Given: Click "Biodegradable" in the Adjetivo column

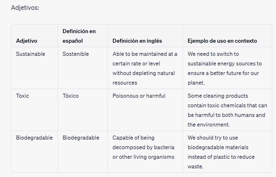Looking at the screenshot, I should coord(34,138).
